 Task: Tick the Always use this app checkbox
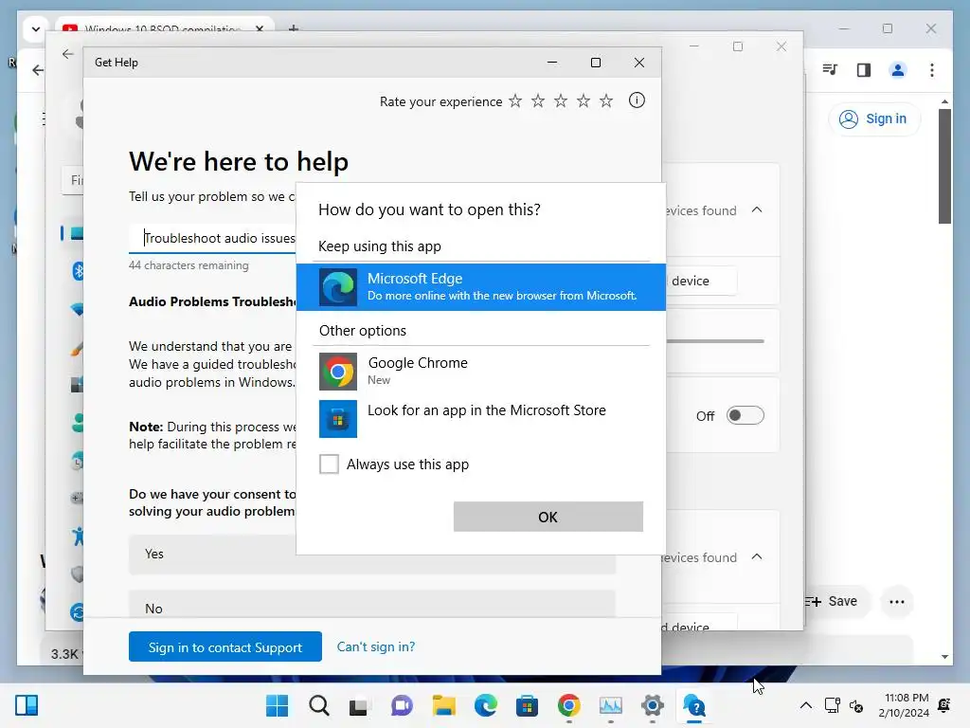point(329,464)
